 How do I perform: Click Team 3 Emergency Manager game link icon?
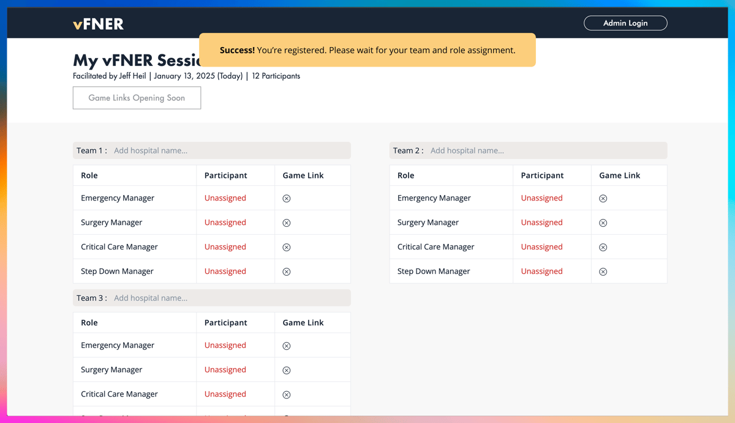(x=287, y=346)
